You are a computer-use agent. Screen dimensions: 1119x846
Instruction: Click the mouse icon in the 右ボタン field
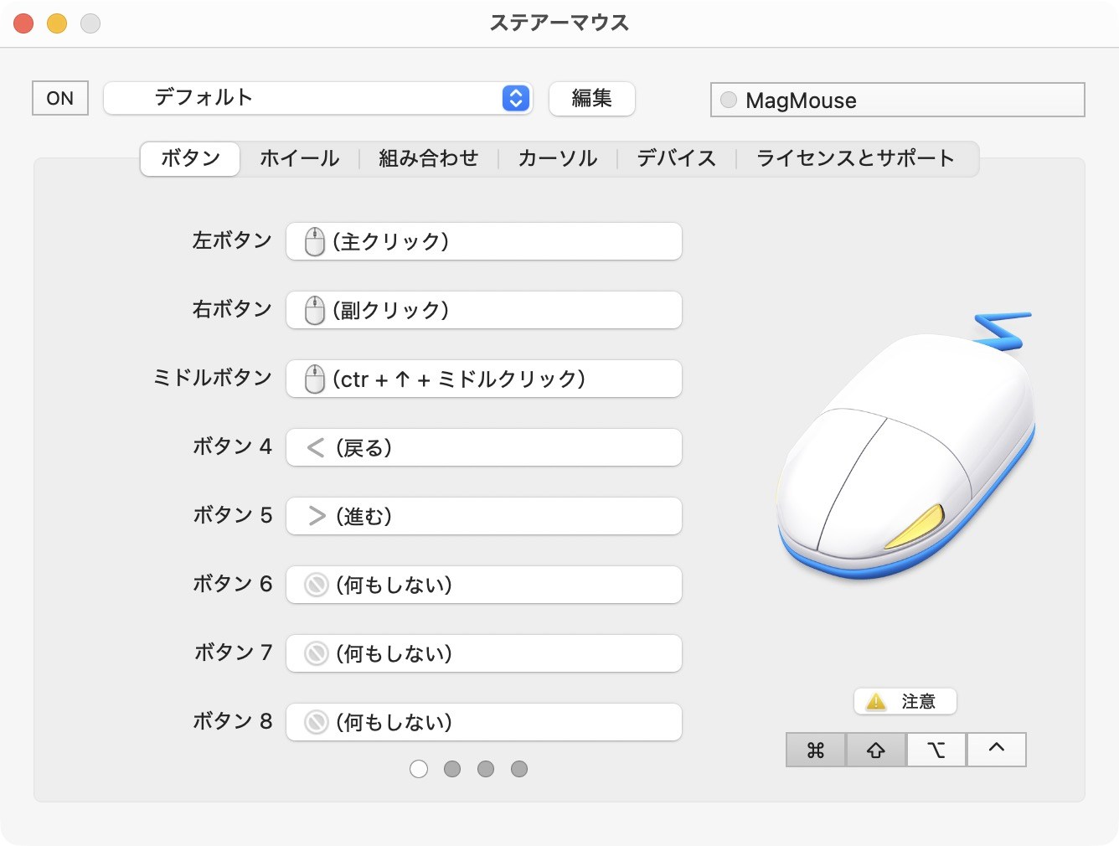[313, 310]
